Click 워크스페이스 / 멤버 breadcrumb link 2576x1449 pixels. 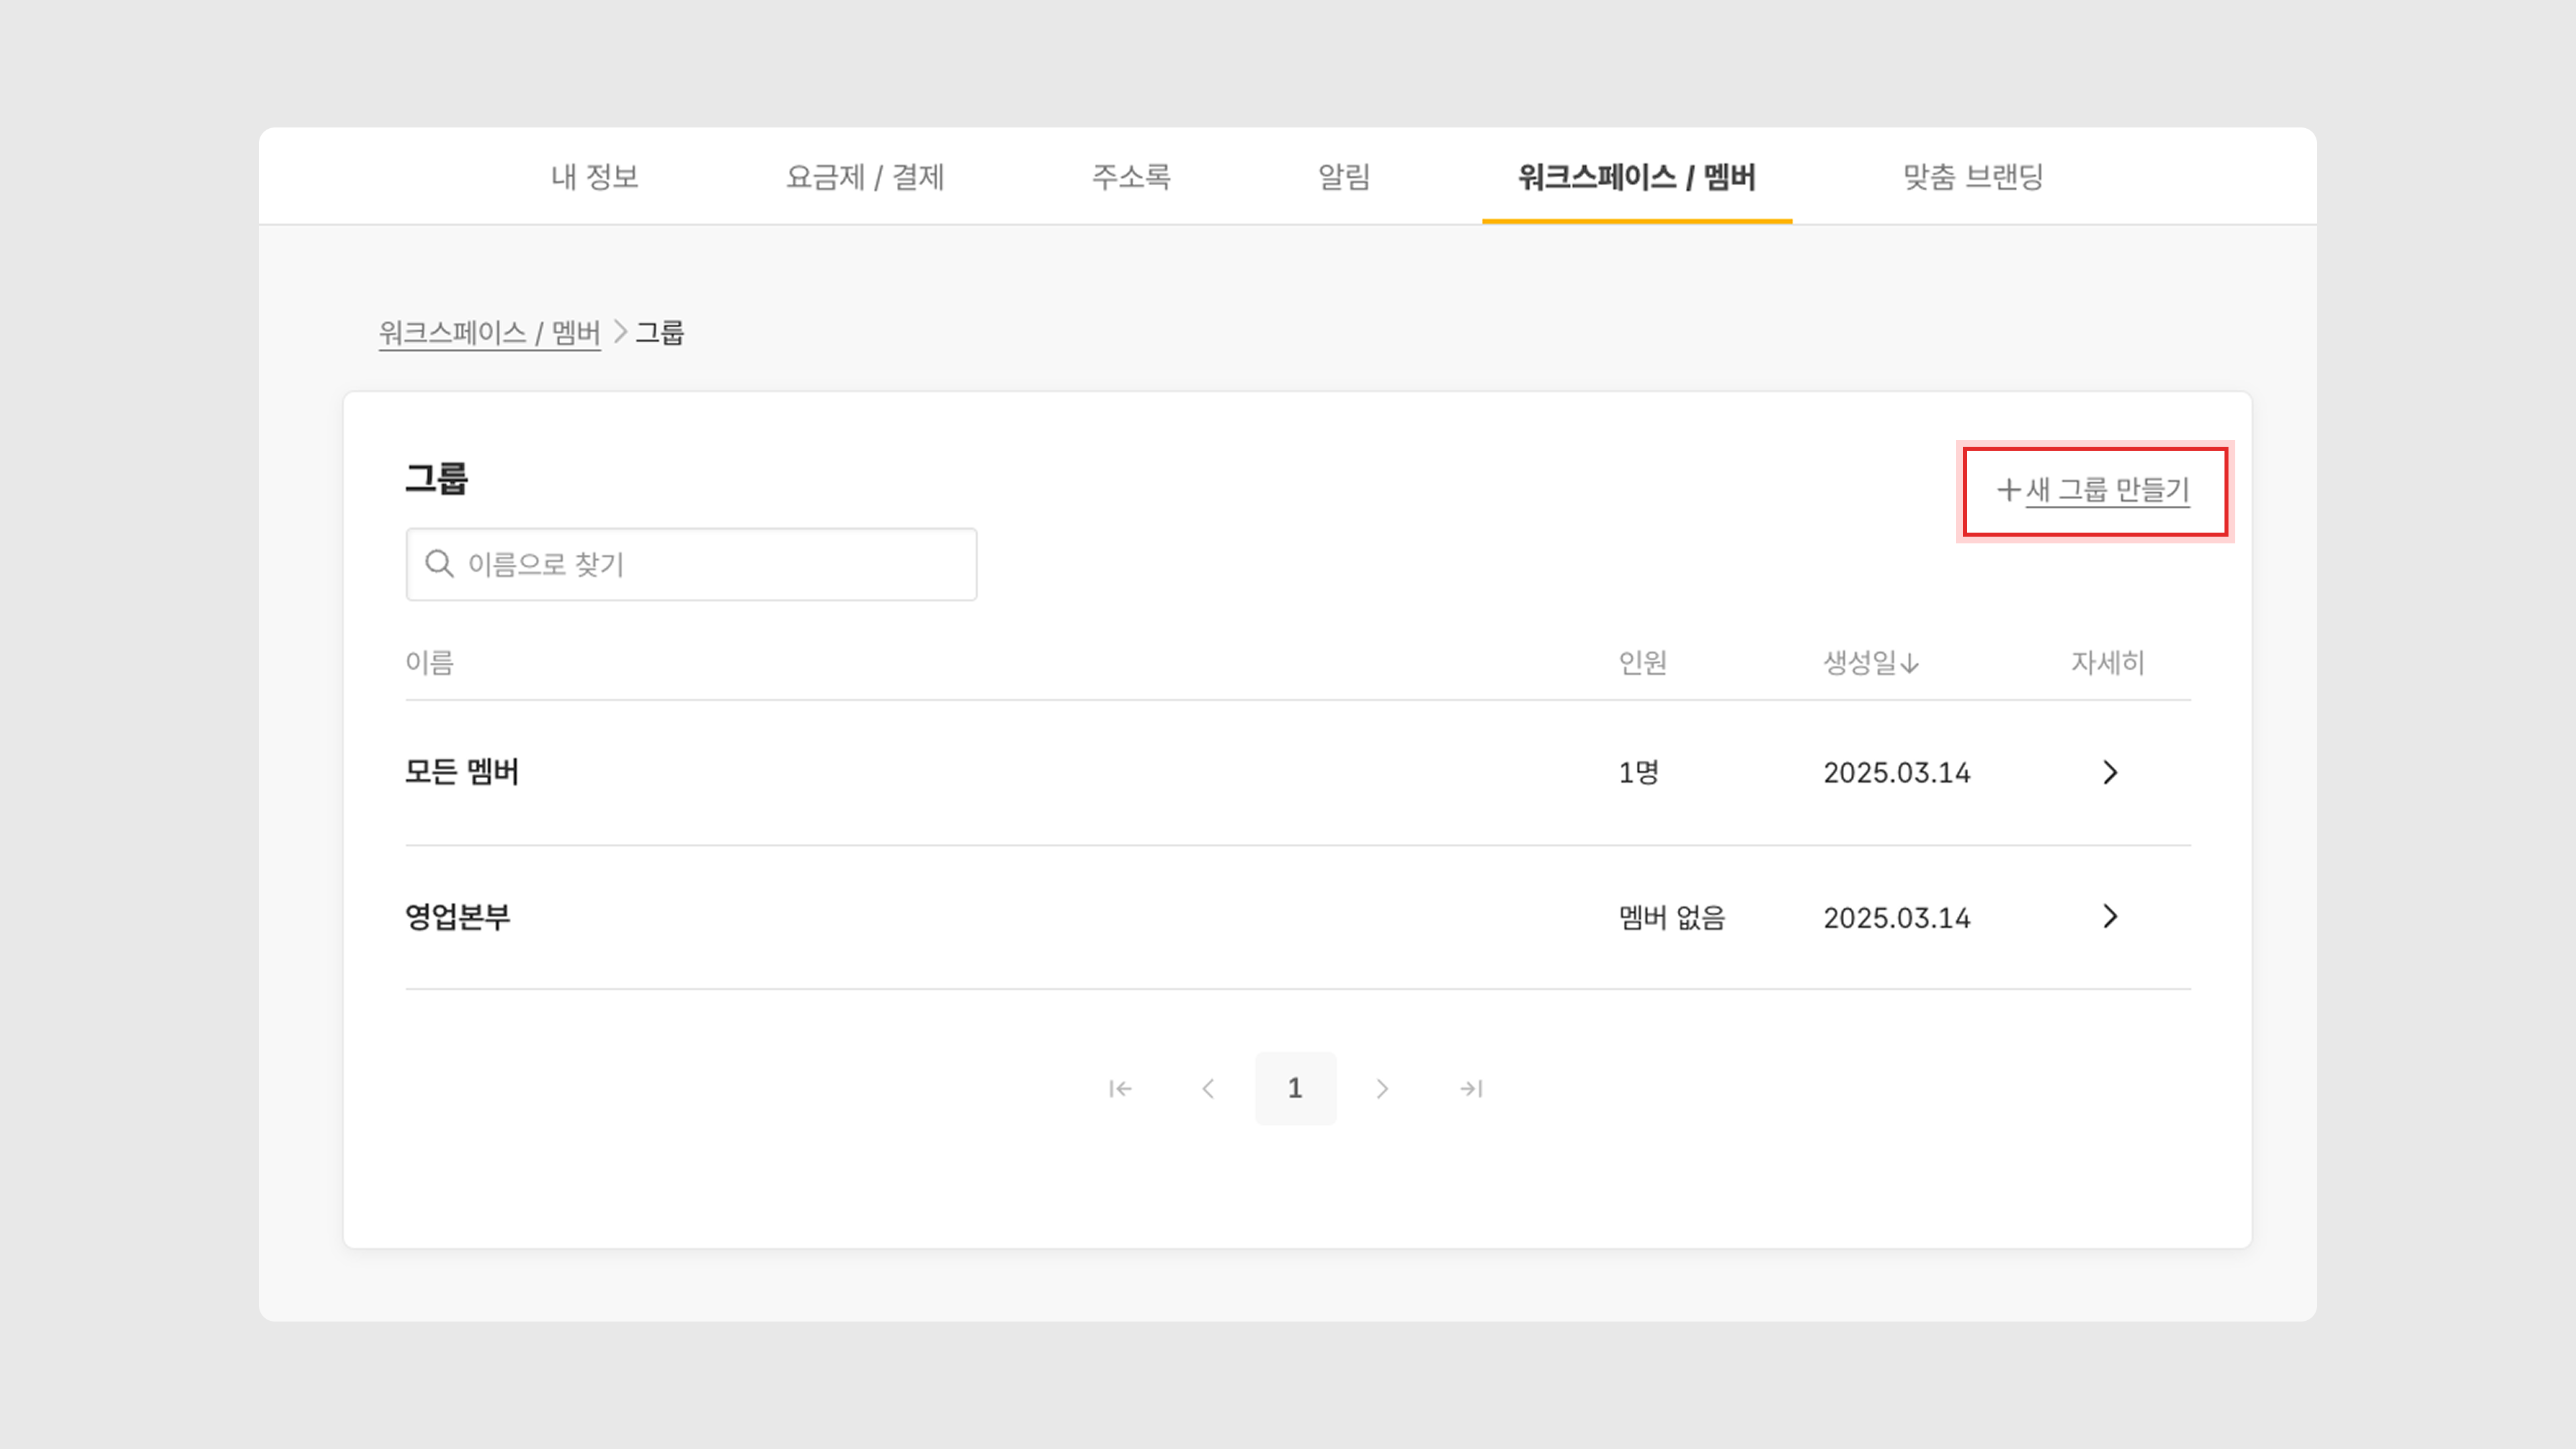pos(489,332)
